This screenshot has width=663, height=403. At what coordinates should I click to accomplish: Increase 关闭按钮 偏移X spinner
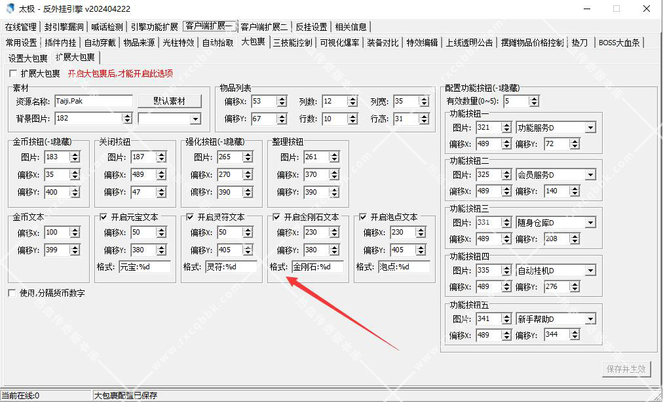161,172
